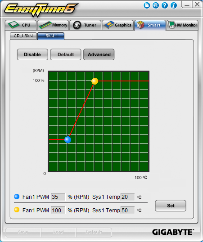Click the Default fan mode button
The height and width of the screenshot is (242, 203).
[66, 54]
